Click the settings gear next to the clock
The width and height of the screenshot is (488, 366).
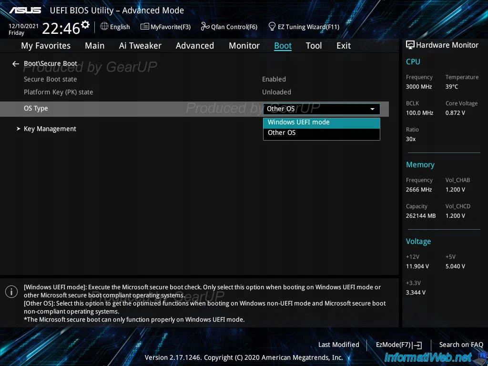[85, 25]
